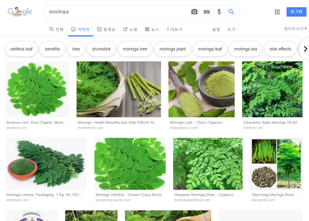Click the fromhawaiiwithlove.net source link
The image size is (309, 221).
(x=192, y=200)
